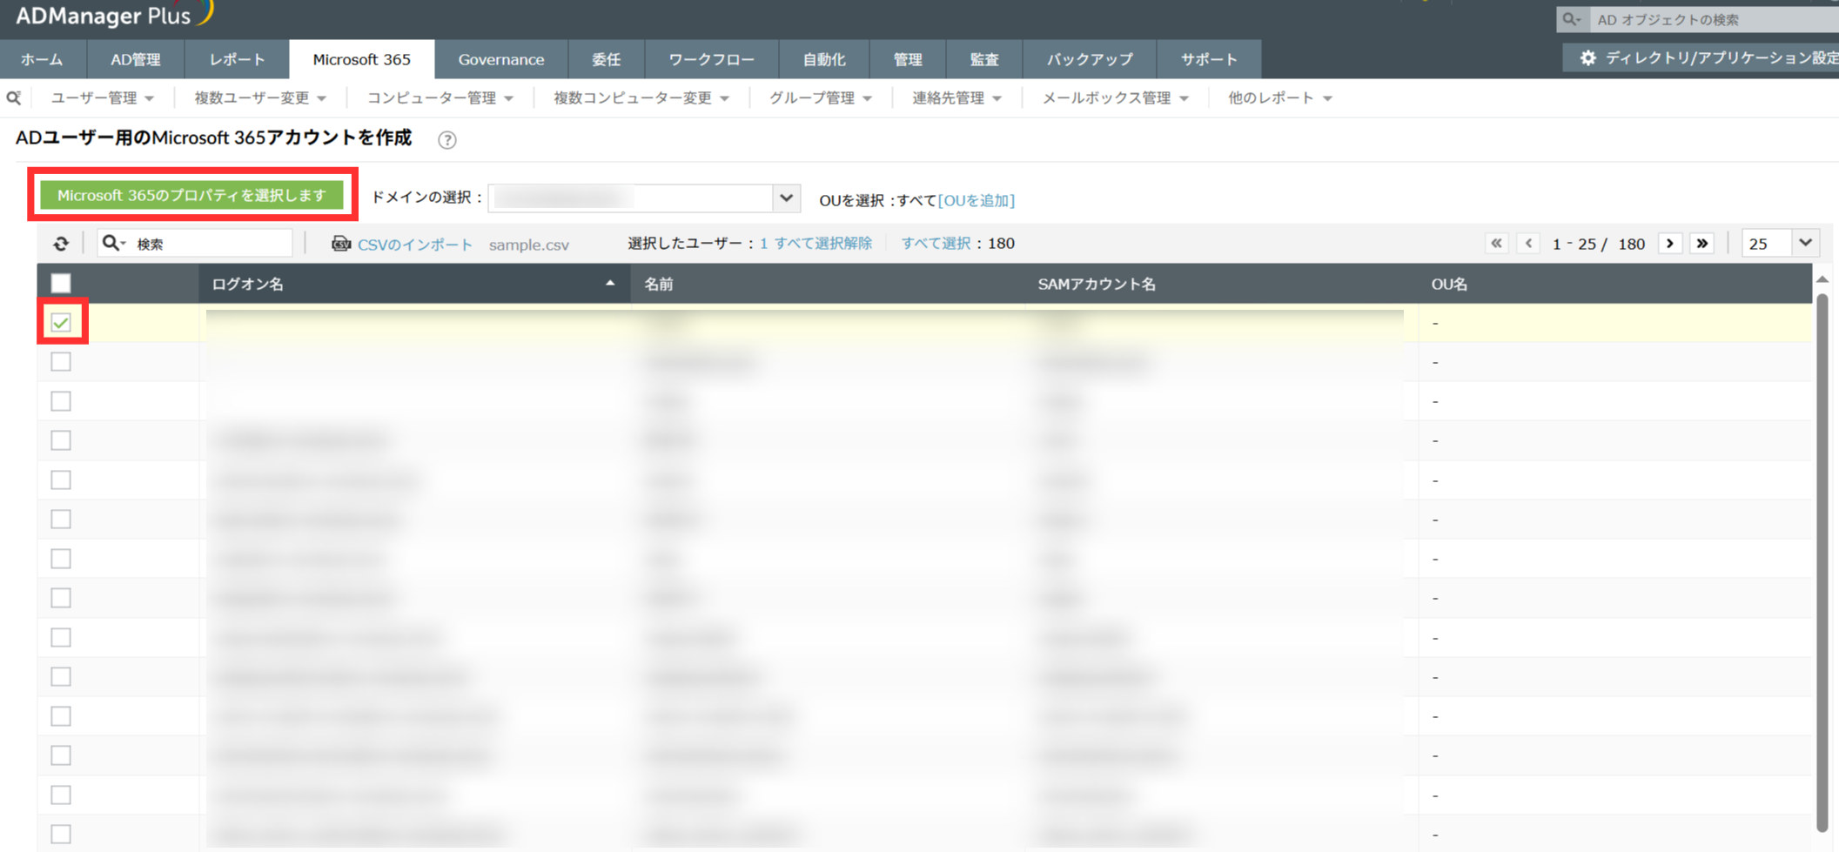Switch to the Governance tab
The width and height of the screenshot is (1839, 852).
click(501, 59)
